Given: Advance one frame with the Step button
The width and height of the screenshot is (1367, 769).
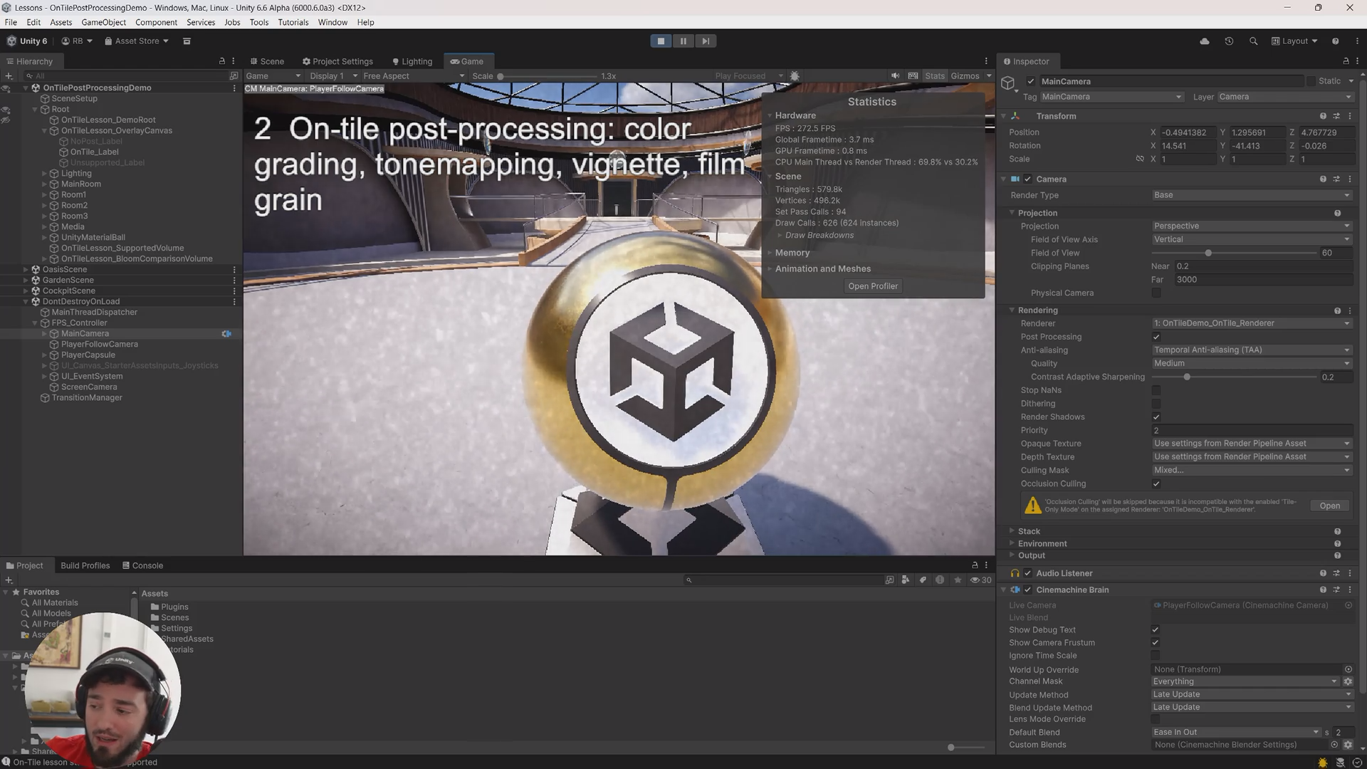Looking at the screenshot, I should [x=706, y=41].
